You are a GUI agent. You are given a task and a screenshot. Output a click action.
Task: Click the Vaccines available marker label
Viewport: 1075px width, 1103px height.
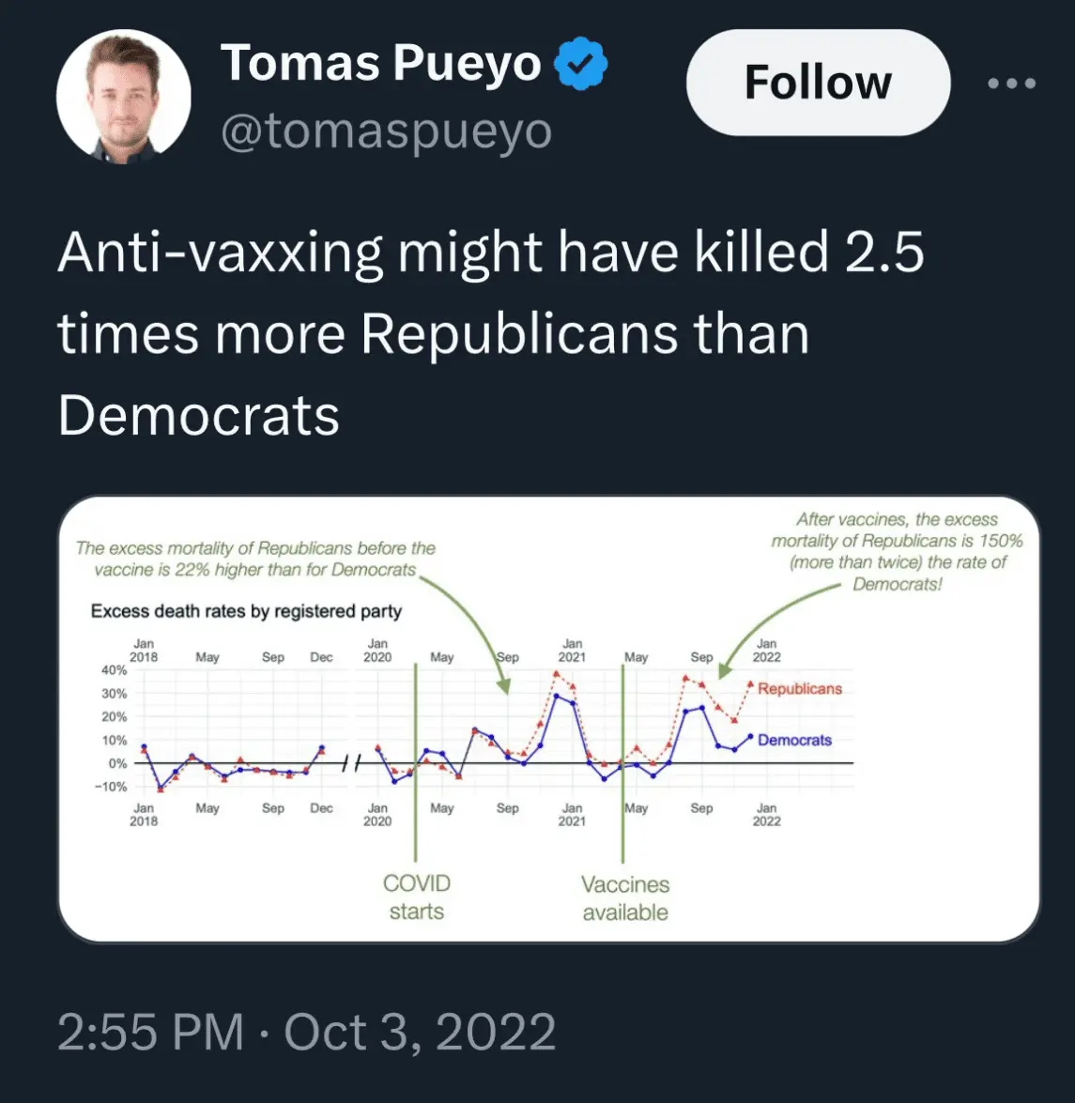[625, 897]
